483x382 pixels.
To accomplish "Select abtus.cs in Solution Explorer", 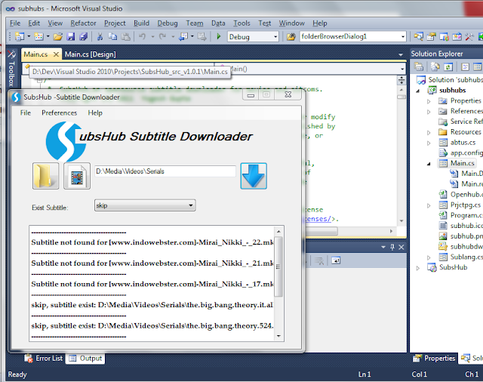I will click(x=463, y=143).
